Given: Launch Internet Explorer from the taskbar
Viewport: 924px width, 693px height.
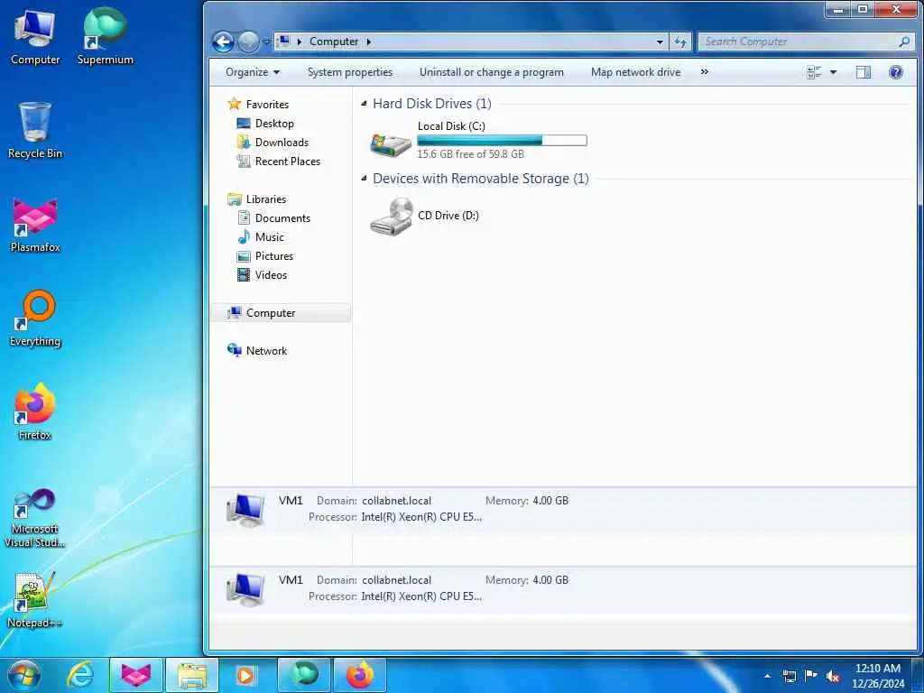Looking at the screenshot, I should point(80,675).
